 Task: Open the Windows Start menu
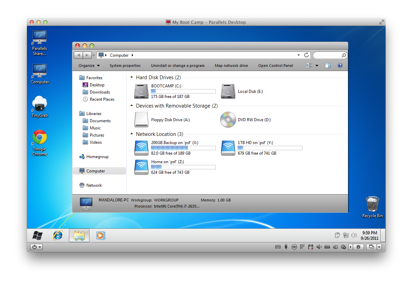(38, 236)
